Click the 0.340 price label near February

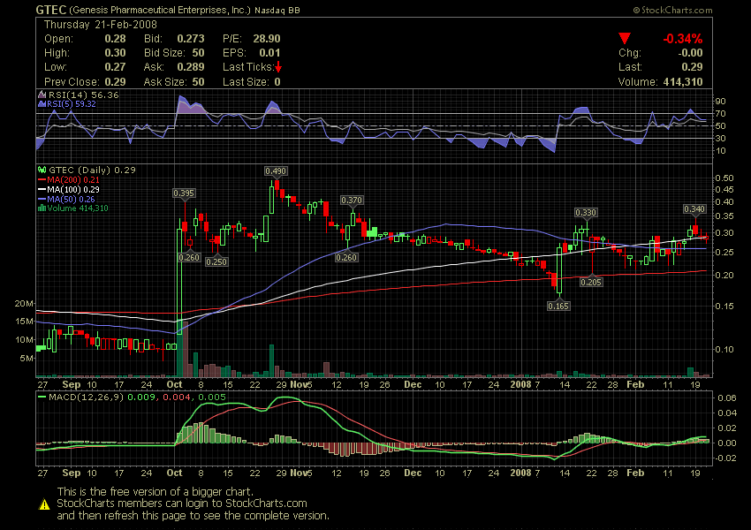coord(694,208)
